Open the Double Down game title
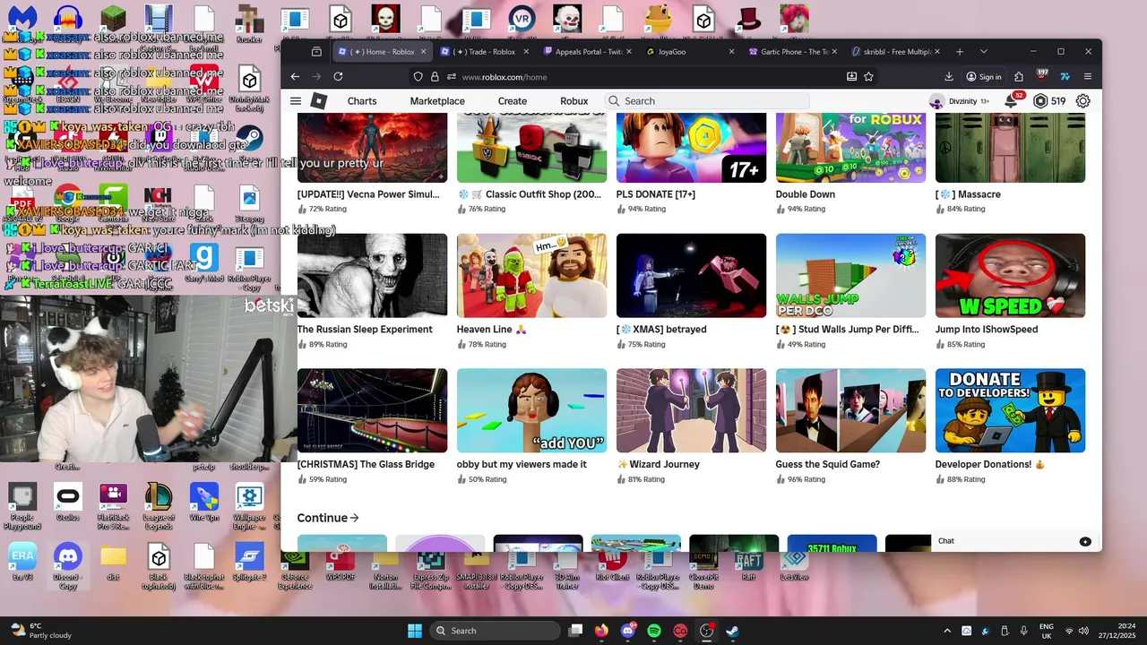The width and height of the screenshot is (1147, 645). click(x=806, y=194)
